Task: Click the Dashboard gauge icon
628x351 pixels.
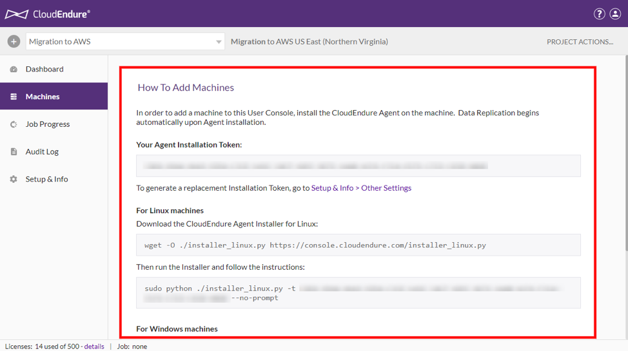Action: coord(14,70)
